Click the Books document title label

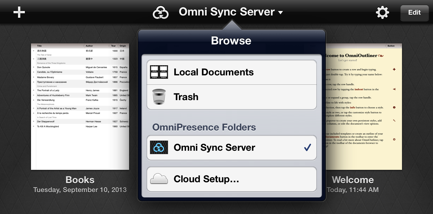80,180
